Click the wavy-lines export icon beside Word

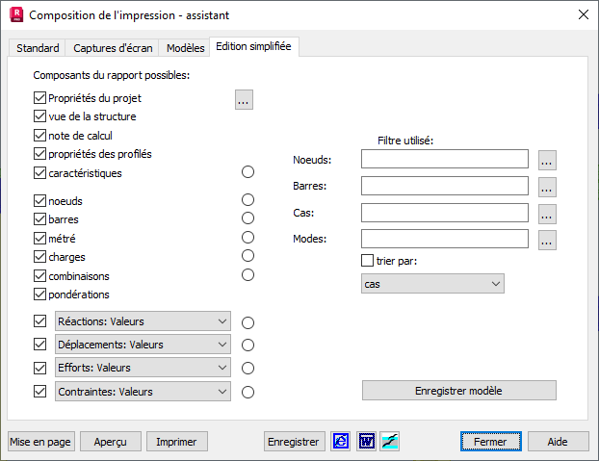390,442
